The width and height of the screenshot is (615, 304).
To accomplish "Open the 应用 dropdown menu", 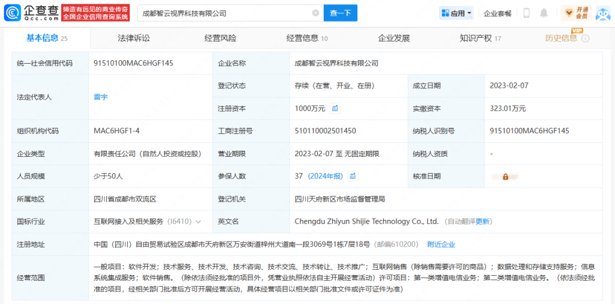I will click(456, 13).
